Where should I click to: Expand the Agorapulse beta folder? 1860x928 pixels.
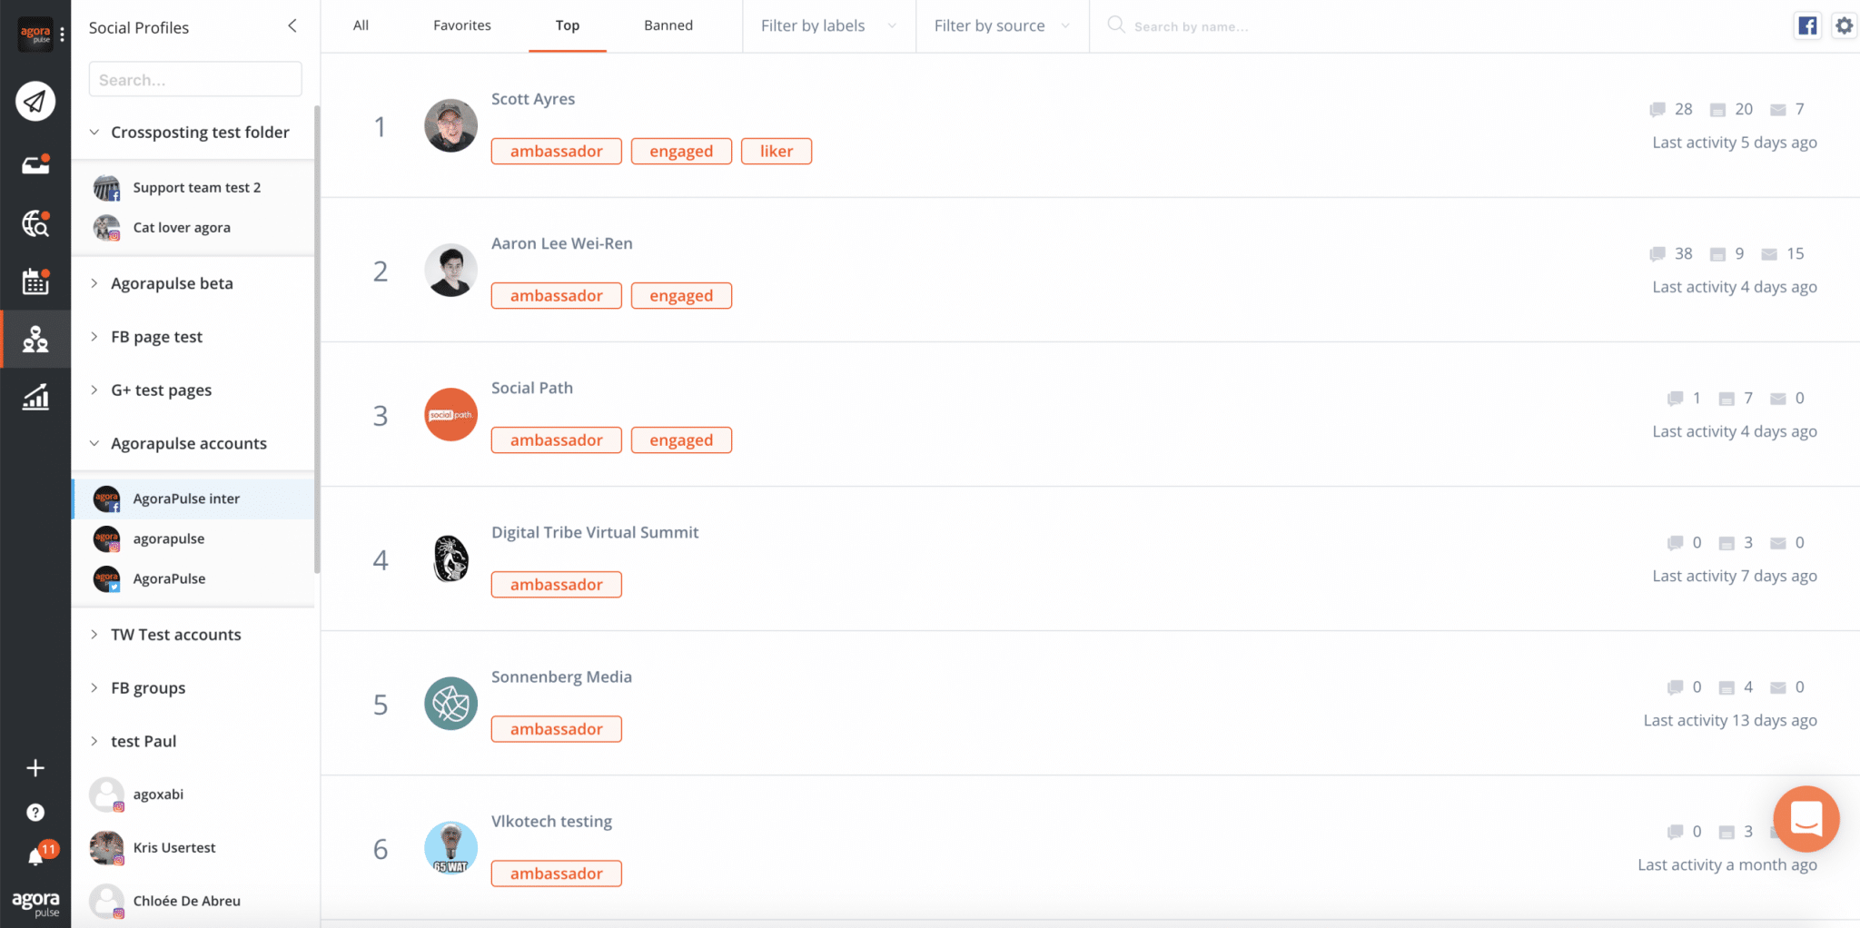[172, 283]
